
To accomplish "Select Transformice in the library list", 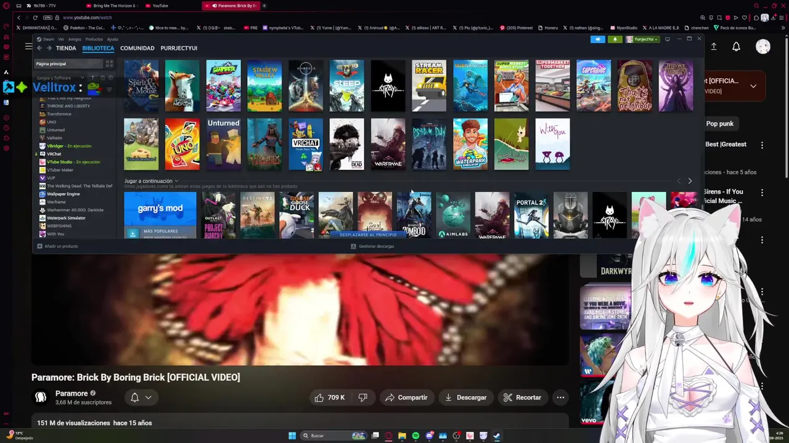I will point(59,114).
